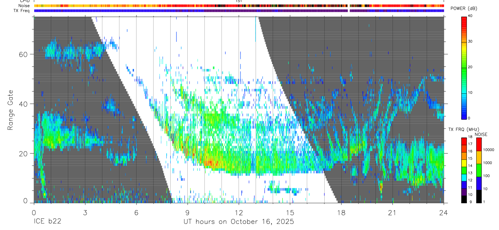499x230 pixels.
Task: Click the x-axis tick label 12
Action: tap(239, 212)
